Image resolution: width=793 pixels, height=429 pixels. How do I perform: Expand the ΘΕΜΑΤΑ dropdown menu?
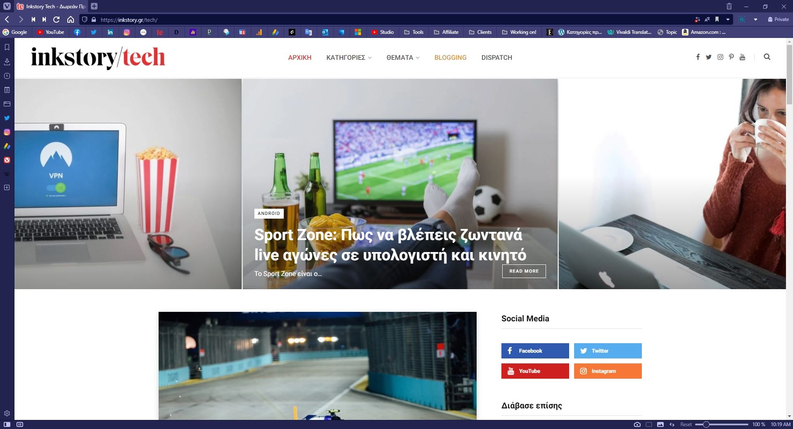[x=403, y=58]
